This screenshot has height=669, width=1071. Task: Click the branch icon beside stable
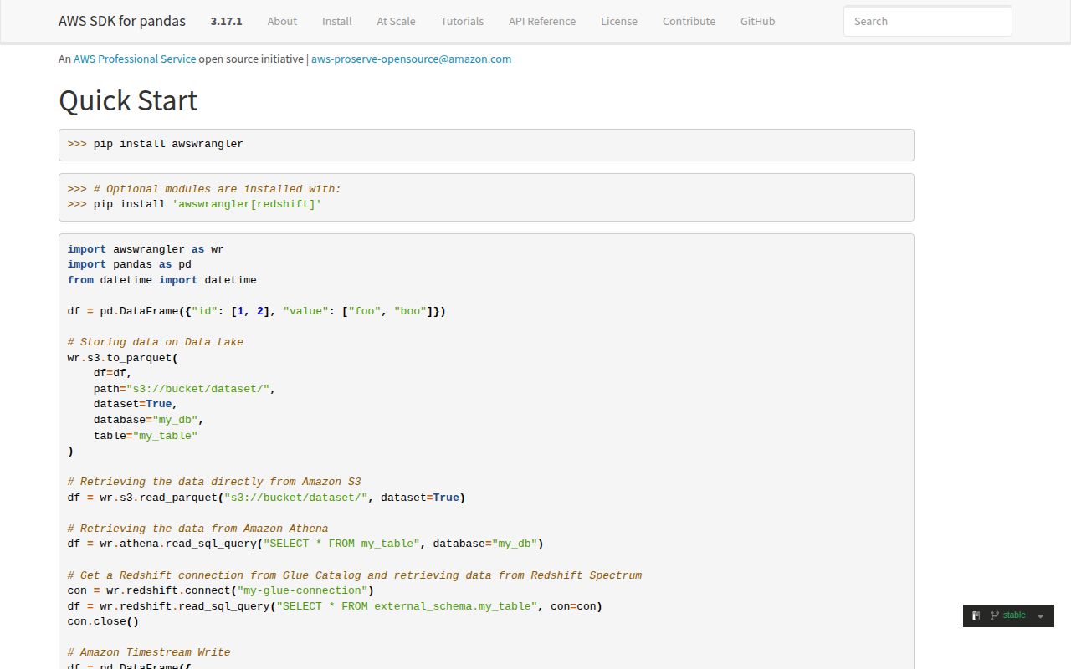[x=994, y=615]
